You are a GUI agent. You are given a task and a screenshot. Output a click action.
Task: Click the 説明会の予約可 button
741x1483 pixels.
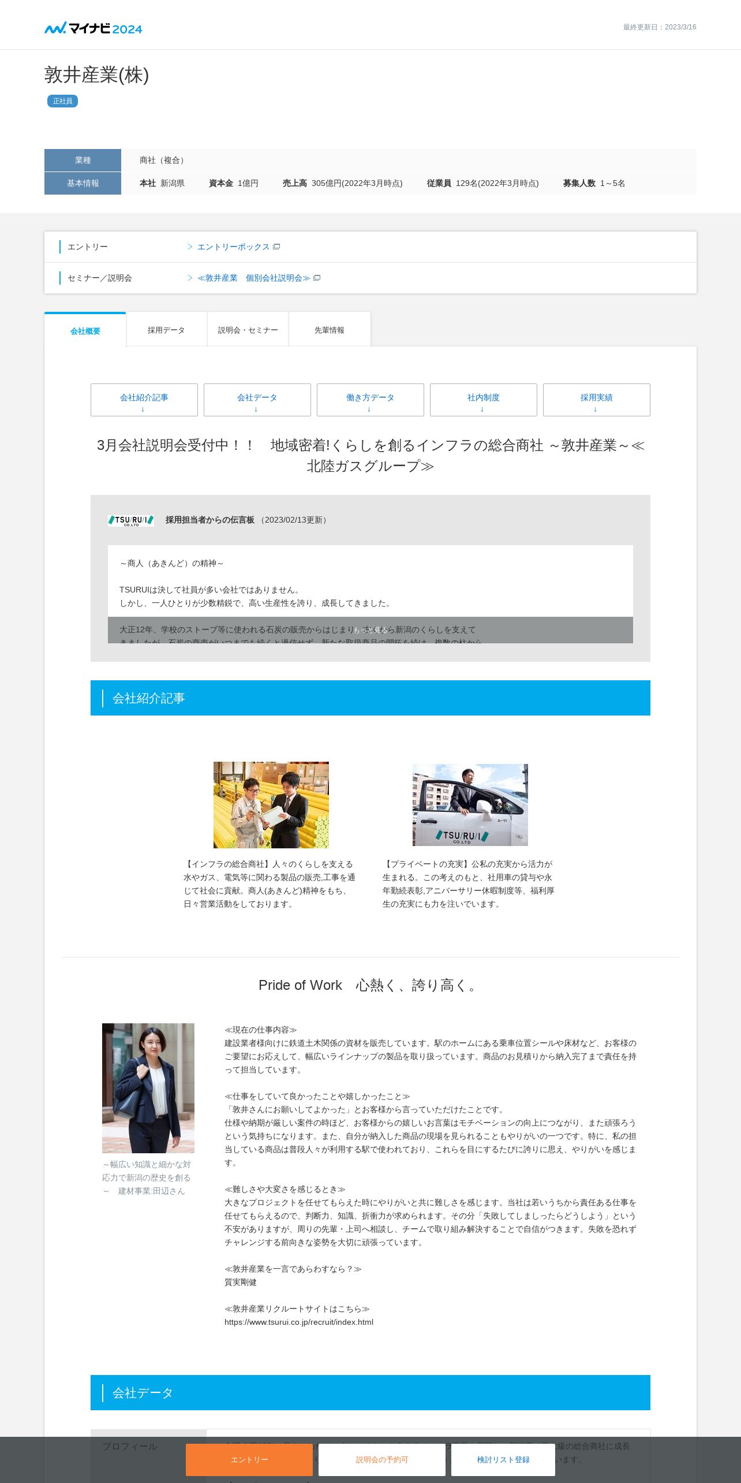pyautogui.click(x=382, y=1459)
